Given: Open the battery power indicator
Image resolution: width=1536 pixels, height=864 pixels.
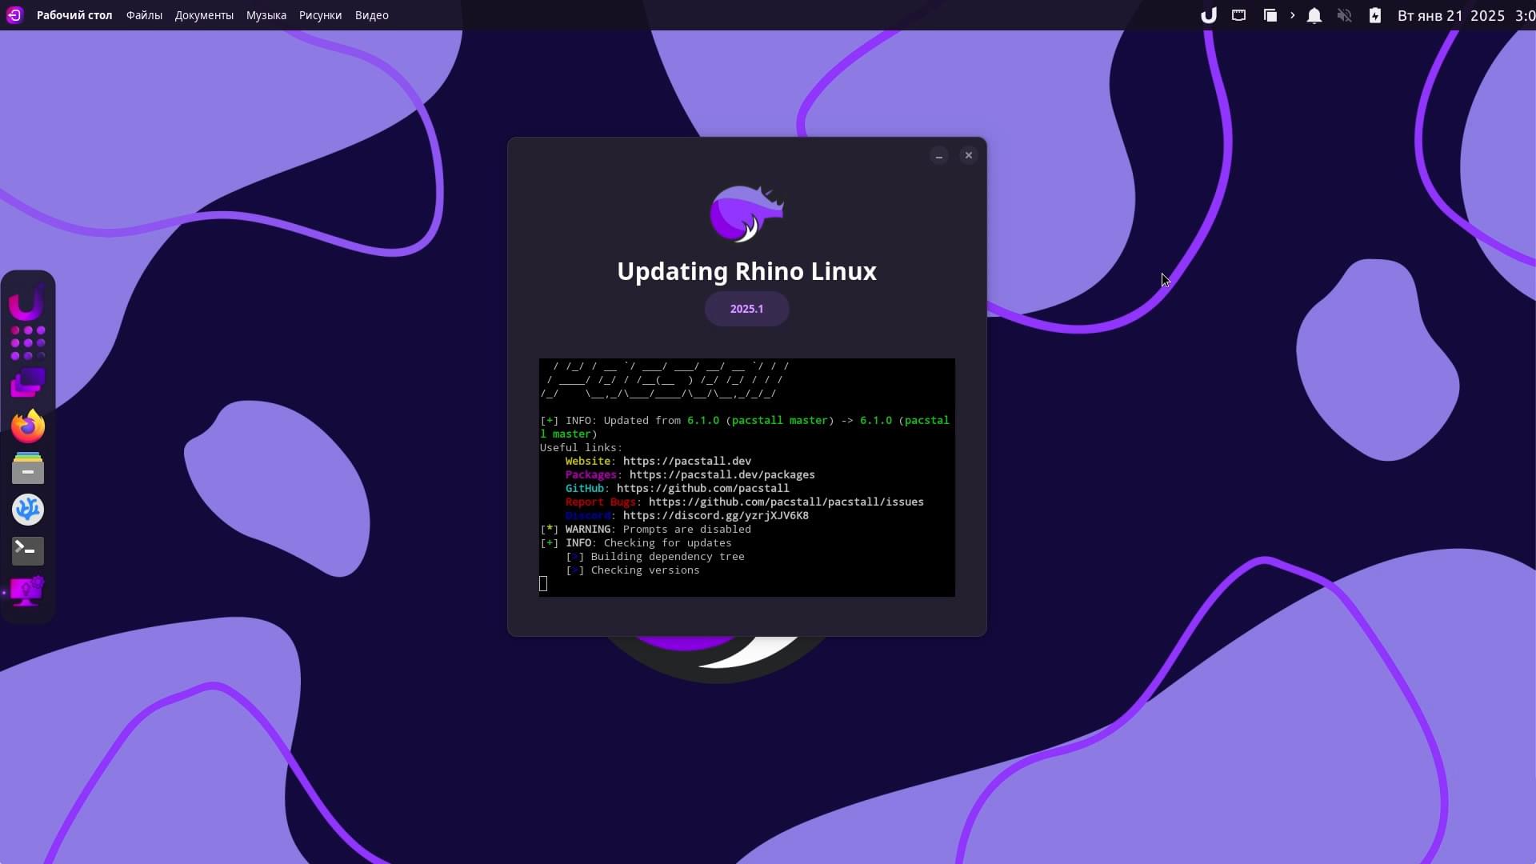Looking at the screenshot, I should click(1375, 15).
